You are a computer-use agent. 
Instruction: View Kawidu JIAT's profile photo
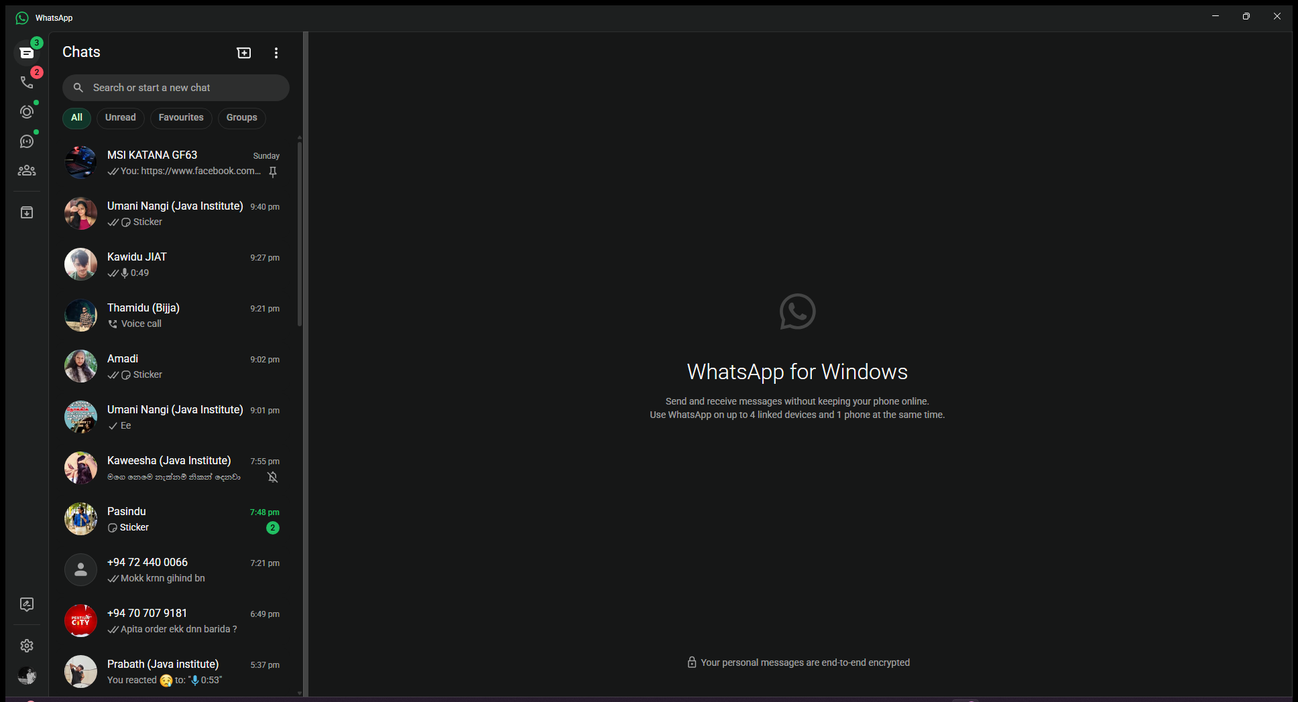click(80, 265)
